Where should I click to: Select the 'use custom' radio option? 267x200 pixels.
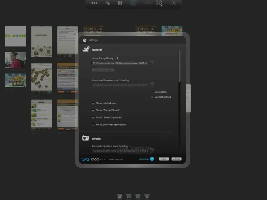152,92
